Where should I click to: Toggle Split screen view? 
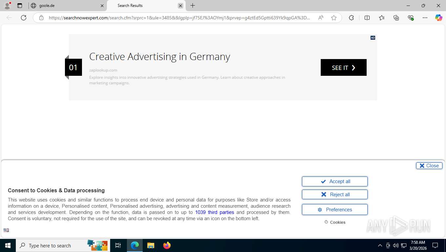367,18
